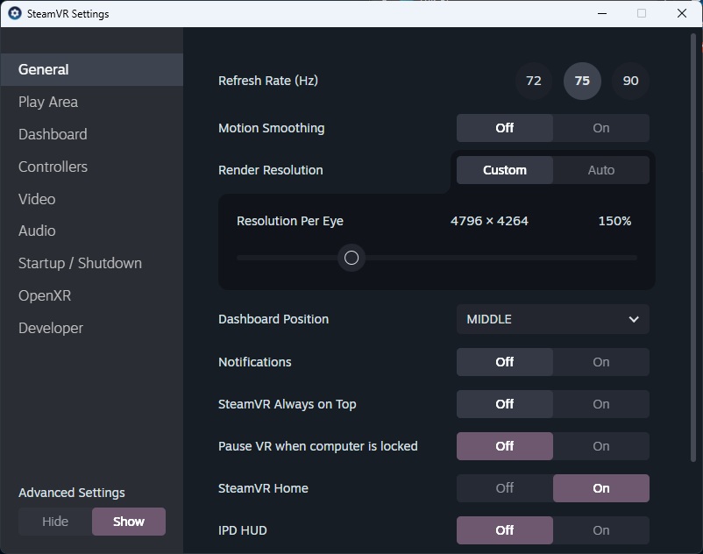The image size is (703, 554).
Task: Set refresh rate to 90 Hz
Action: coord(630,81)
